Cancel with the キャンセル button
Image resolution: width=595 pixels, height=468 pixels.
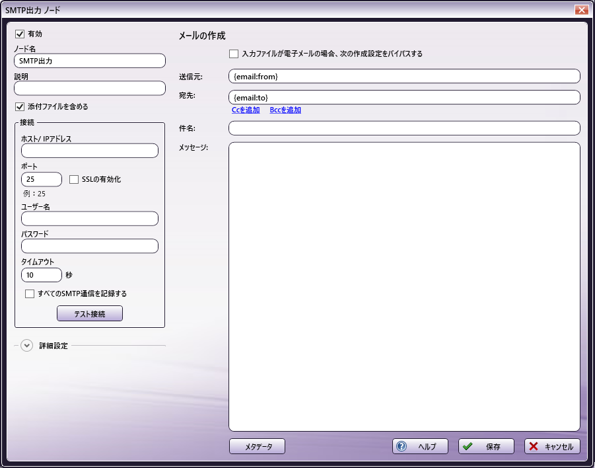553,446
